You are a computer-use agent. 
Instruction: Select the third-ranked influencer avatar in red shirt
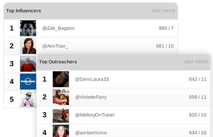coord(28,64)
